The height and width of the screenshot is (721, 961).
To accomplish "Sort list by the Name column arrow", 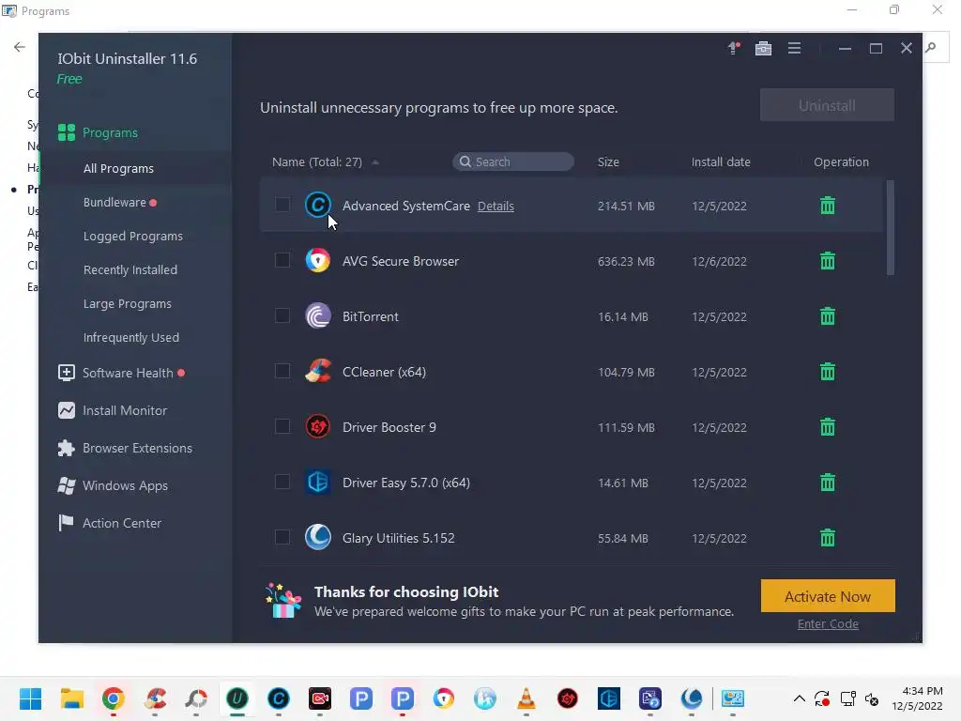I will (375, 162).
